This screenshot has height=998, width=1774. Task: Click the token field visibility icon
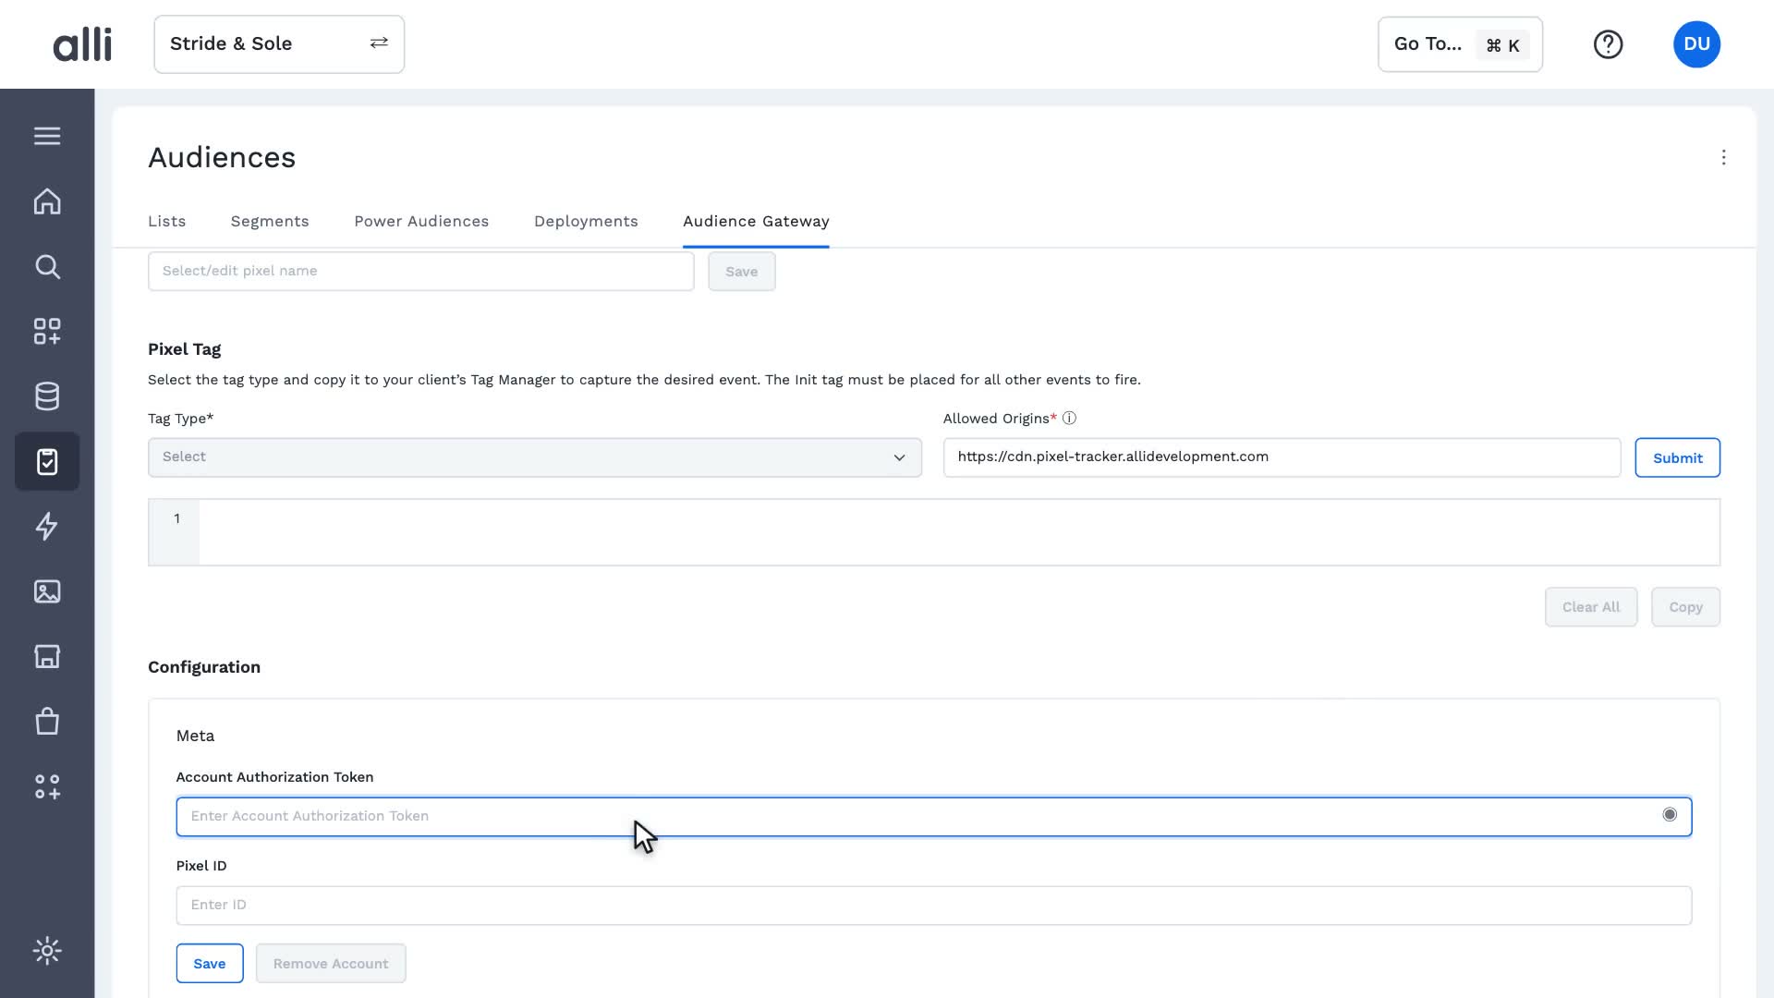tap(1669, 815)
